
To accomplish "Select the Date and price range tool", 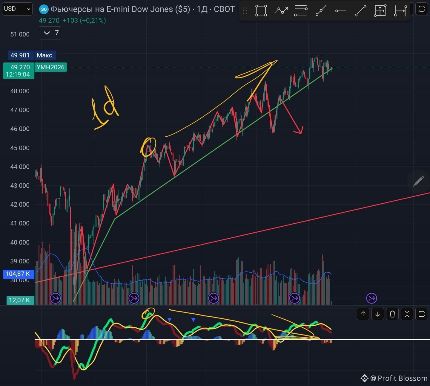I will [380, 11].
